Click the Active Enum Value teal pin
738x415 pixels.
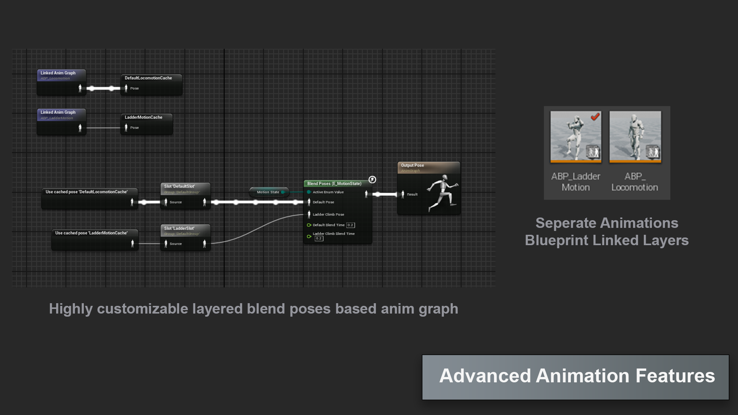coord(309,192)
